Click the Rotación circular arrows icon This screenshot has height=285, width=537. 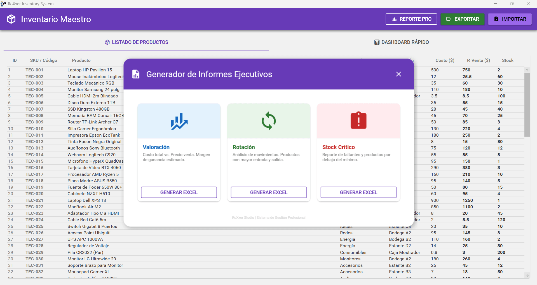point(269,121)
